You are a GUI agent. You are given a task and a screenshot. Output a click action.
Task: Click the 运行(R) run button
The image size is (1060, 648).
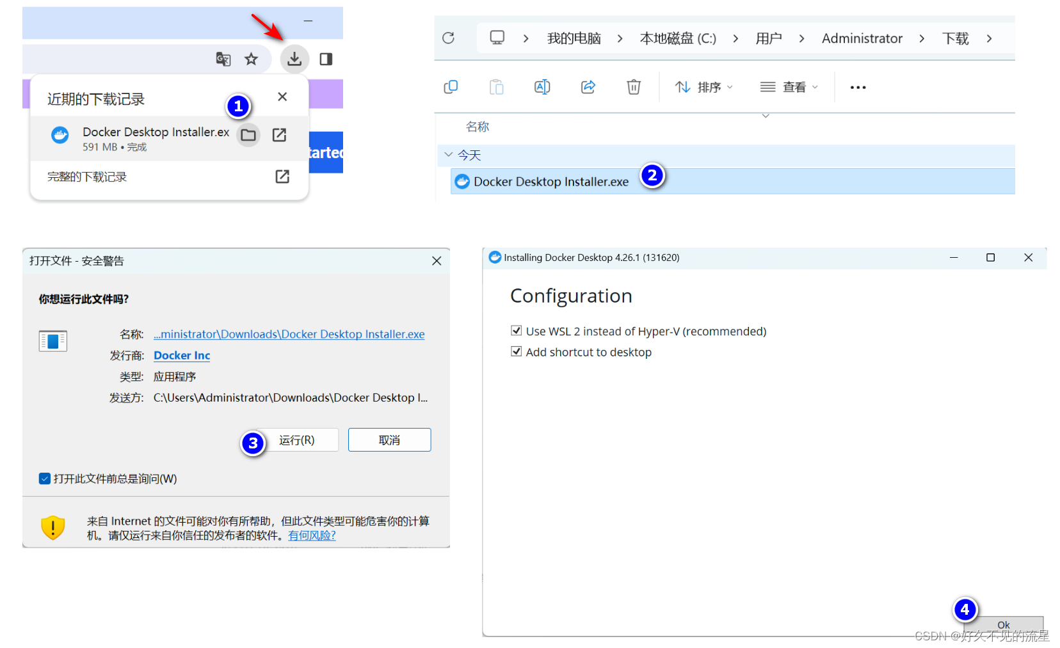point(296,440)
